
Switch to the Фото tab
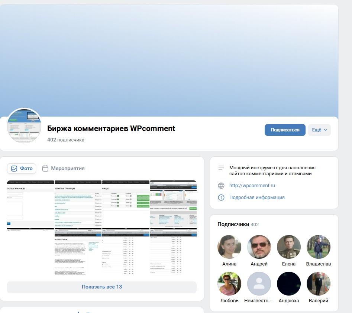click(22, 168)
